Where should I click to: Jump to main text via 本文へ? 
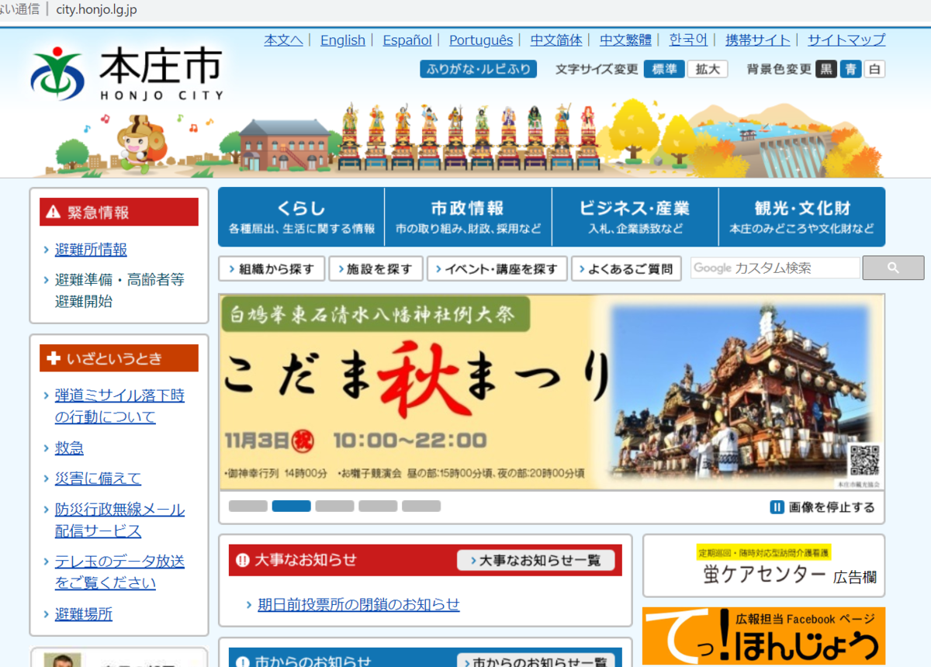pos(283,40)
